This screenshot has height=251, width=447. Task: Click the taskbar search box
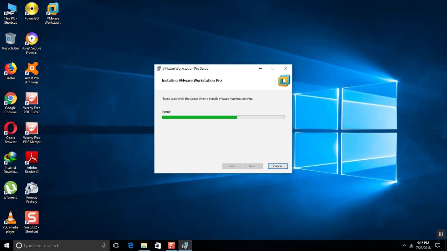61,245
